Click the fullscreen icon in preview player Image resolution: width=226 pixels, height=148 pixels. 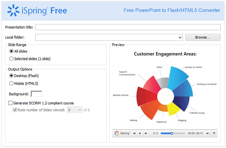214,133
